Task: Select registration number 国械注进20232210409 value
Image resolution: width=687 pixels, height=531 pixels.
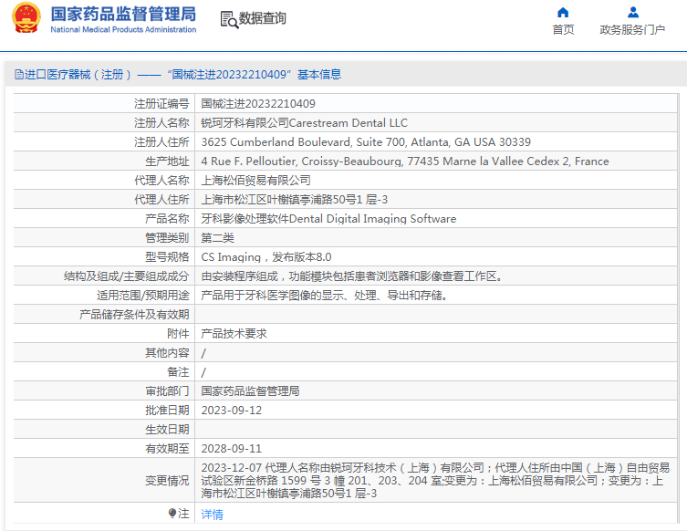Action: pos(258,104)
